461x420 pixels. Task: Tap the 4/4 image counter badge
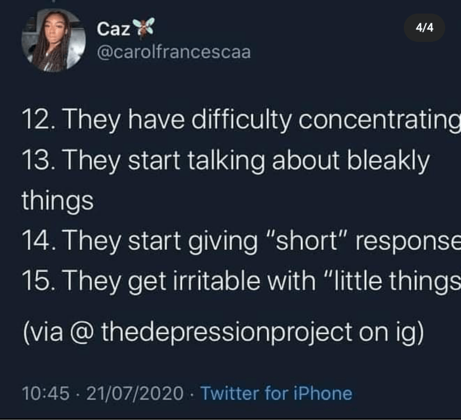click(424, 28)
